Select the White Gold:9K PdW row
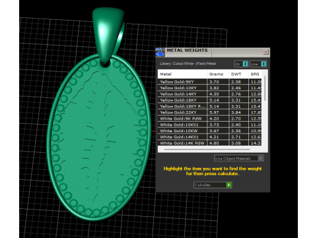This screenshot has width=317, height=238. point(210,118)
